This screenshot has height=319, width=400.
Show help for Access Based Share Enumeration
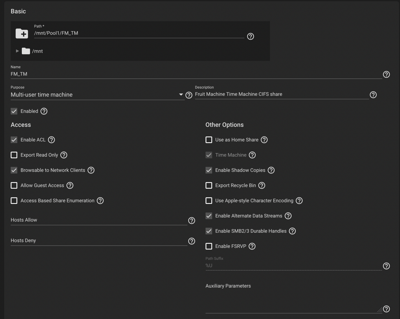point(100,201)
